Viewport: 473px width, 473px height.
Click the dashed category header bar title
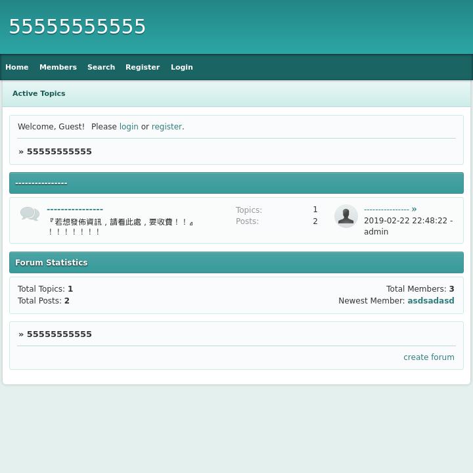[41, 183]
